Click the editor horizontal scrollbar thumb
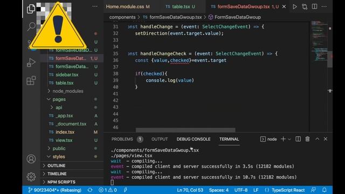The height and width of the screenshot is (194, 345). pos(185,130)
